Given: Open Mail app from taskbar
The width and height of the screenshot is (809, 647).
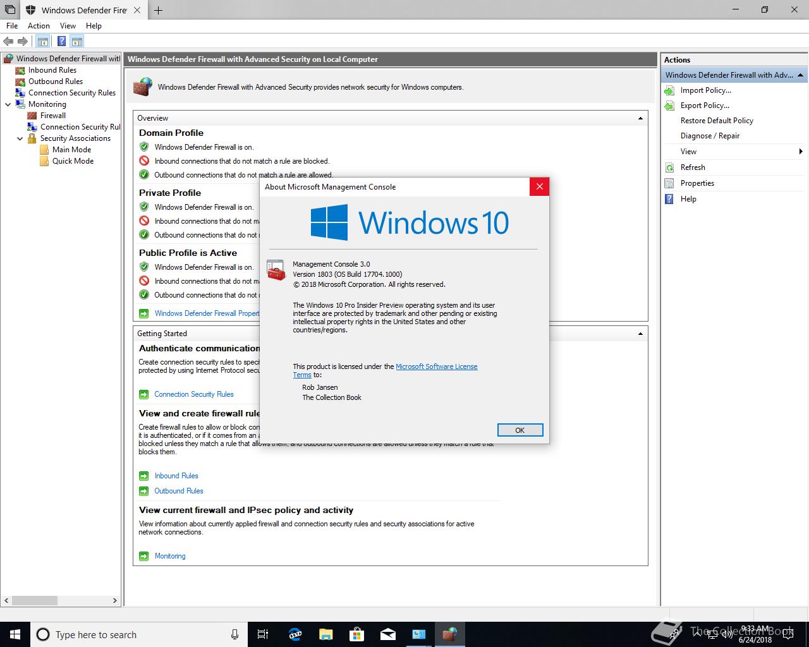Looking at the screenshot, I should (388, 634).
